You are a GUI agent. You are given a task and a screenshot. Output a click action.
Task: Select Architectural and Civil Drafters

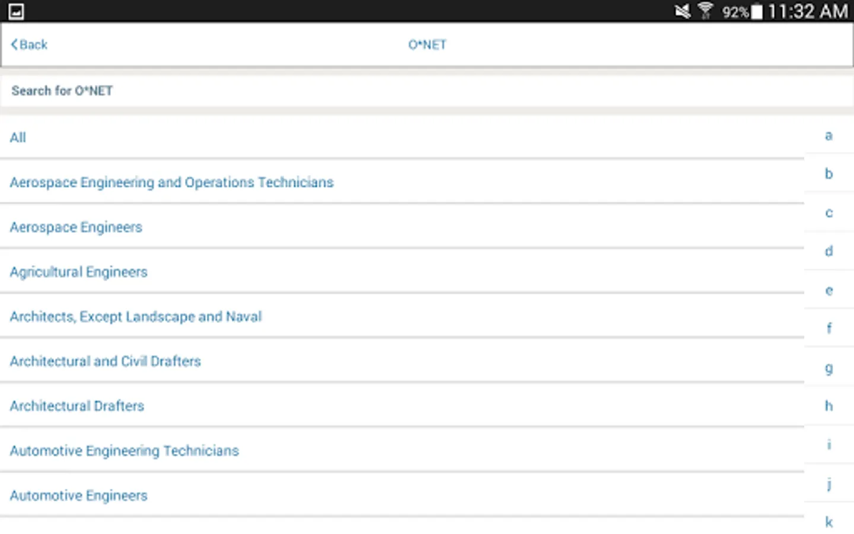click(x=402, y=361)
